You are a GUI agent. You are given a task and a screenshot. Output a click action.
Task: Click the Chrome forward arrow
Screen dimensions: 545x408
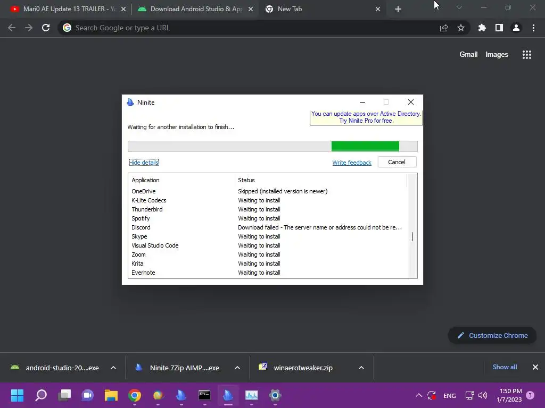29,28
